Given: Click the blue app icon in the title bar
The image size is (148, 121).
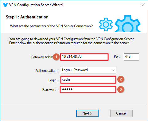Looking at the screenshot, I should coord(5,5).
